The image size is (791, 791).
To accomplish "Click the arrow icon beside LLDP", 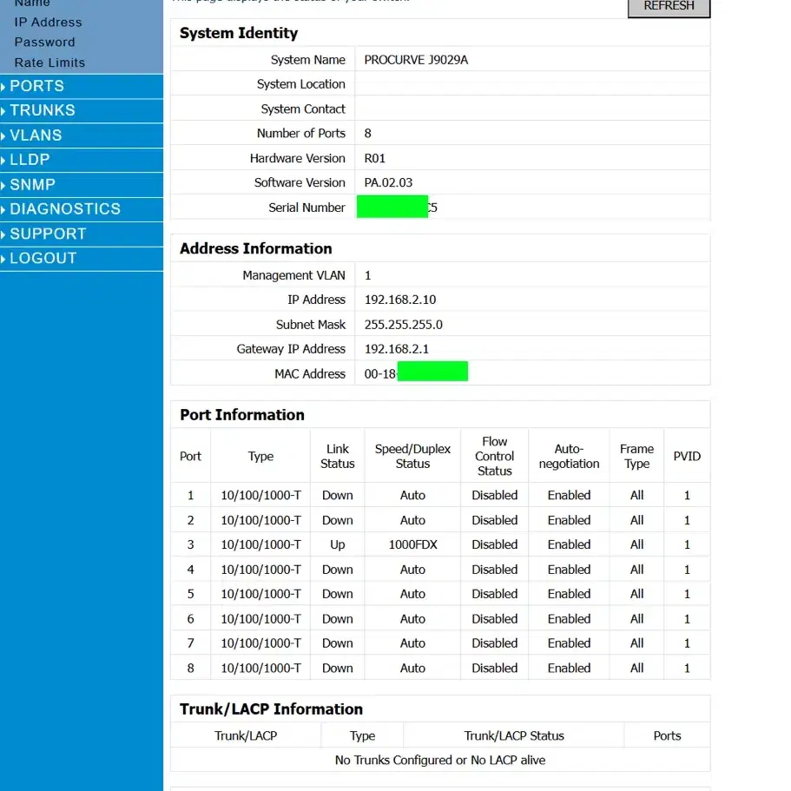I will 3,161.
